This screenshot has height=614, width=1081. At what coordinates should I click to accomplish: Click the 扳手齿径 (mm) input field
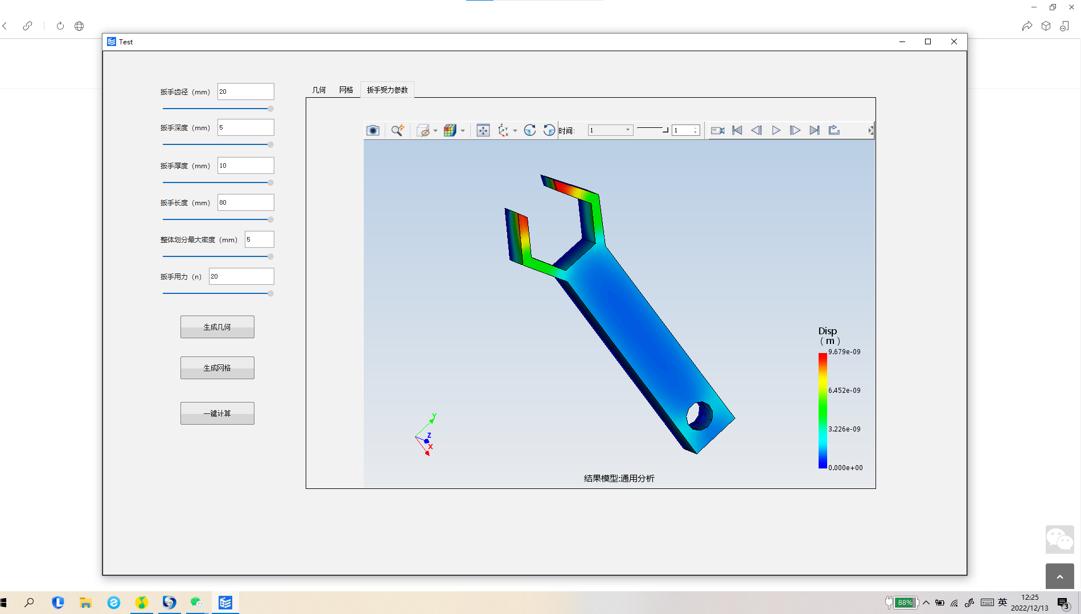tap(246, 92)
